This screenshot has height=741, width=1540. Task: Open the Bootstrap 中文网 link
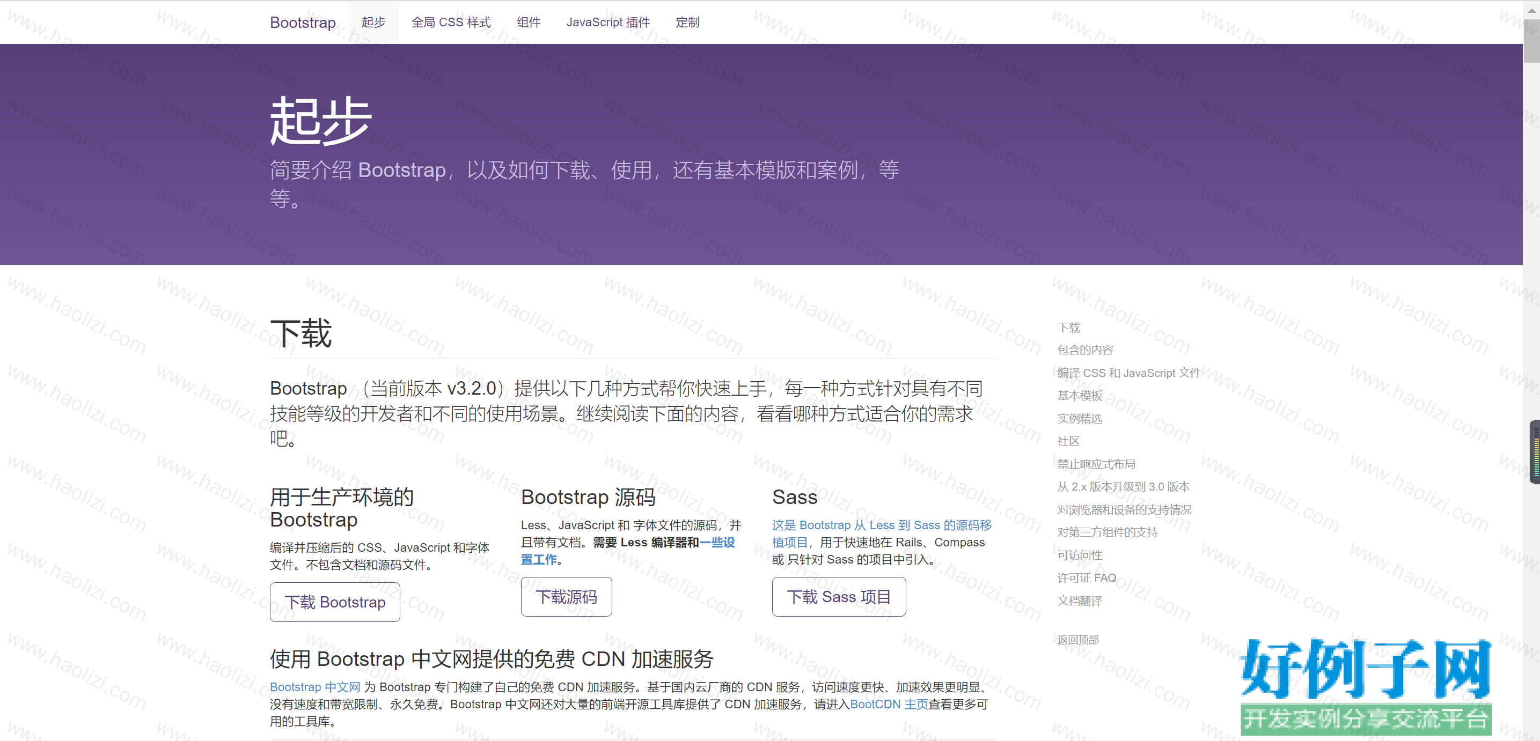point(315,687)
